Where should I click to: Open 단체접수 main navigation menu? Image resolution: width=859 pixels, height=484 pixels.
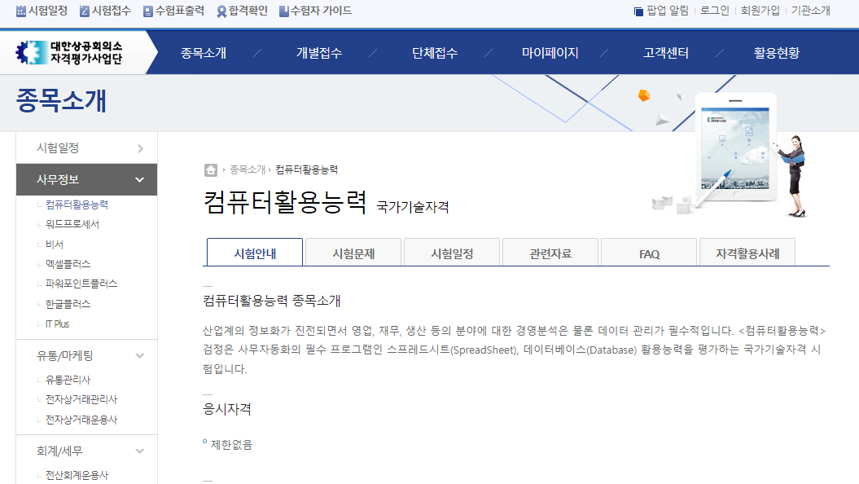(x=435, y=53)
